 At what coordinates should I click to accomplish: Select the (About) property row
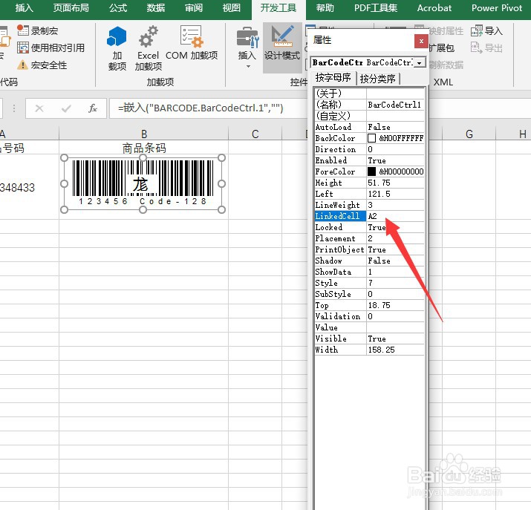tap(369, 94)
